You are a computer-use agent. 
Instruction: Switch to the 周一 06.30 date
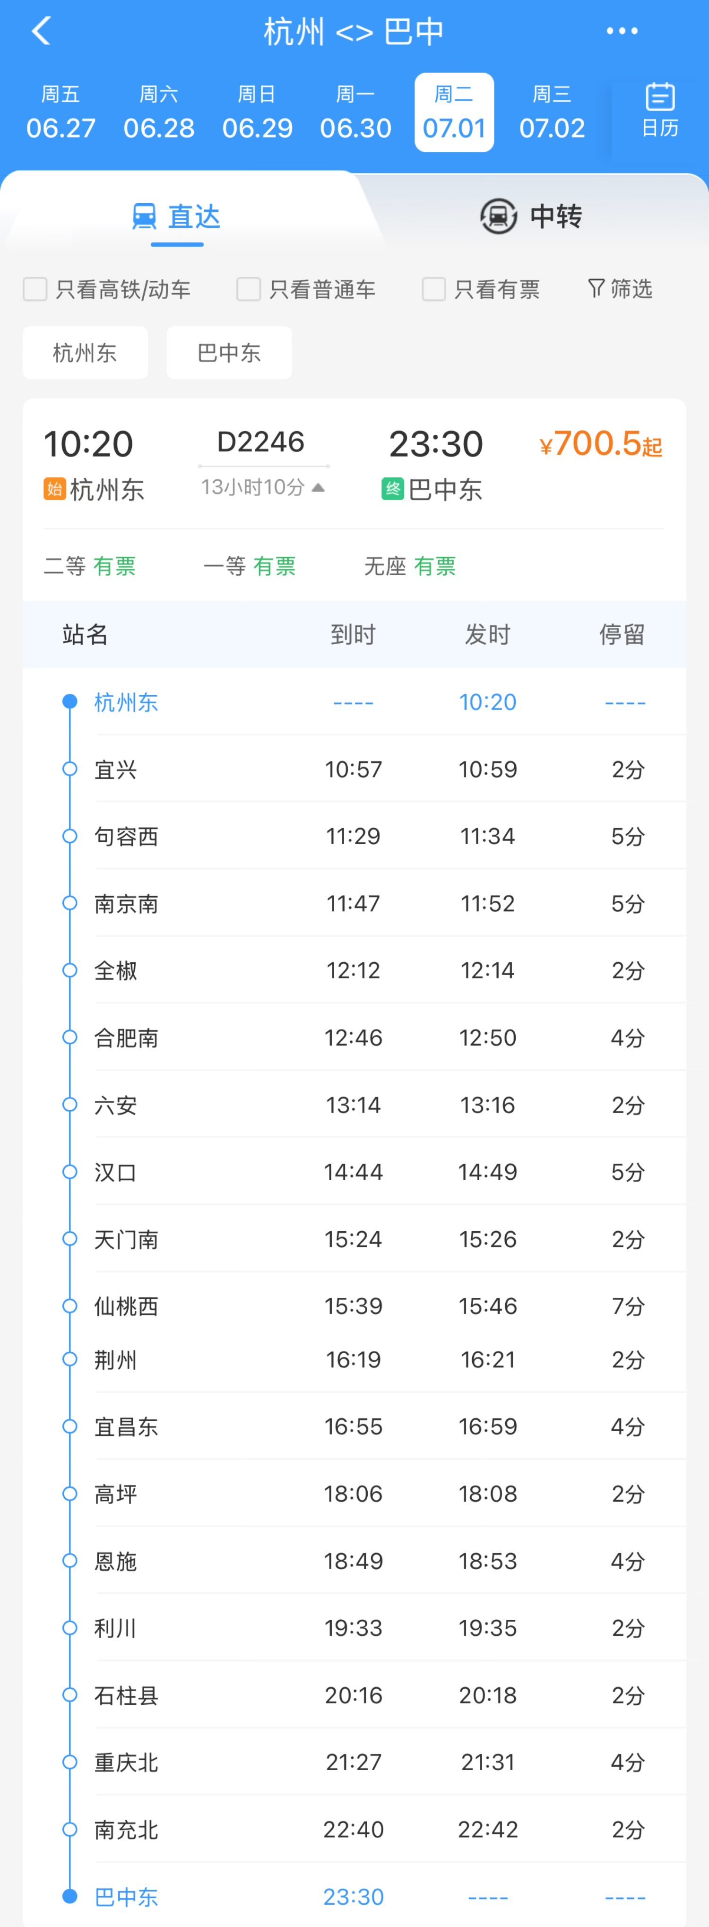pyautogui.click(x=355, y=112)
